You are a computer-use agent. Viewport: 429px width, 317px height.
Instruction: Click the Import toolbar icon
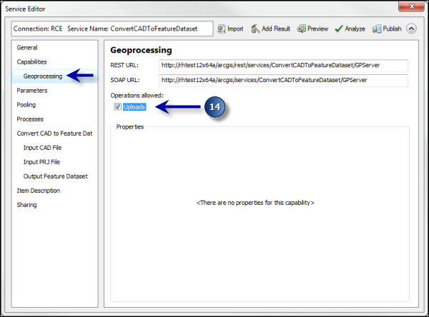222,29
